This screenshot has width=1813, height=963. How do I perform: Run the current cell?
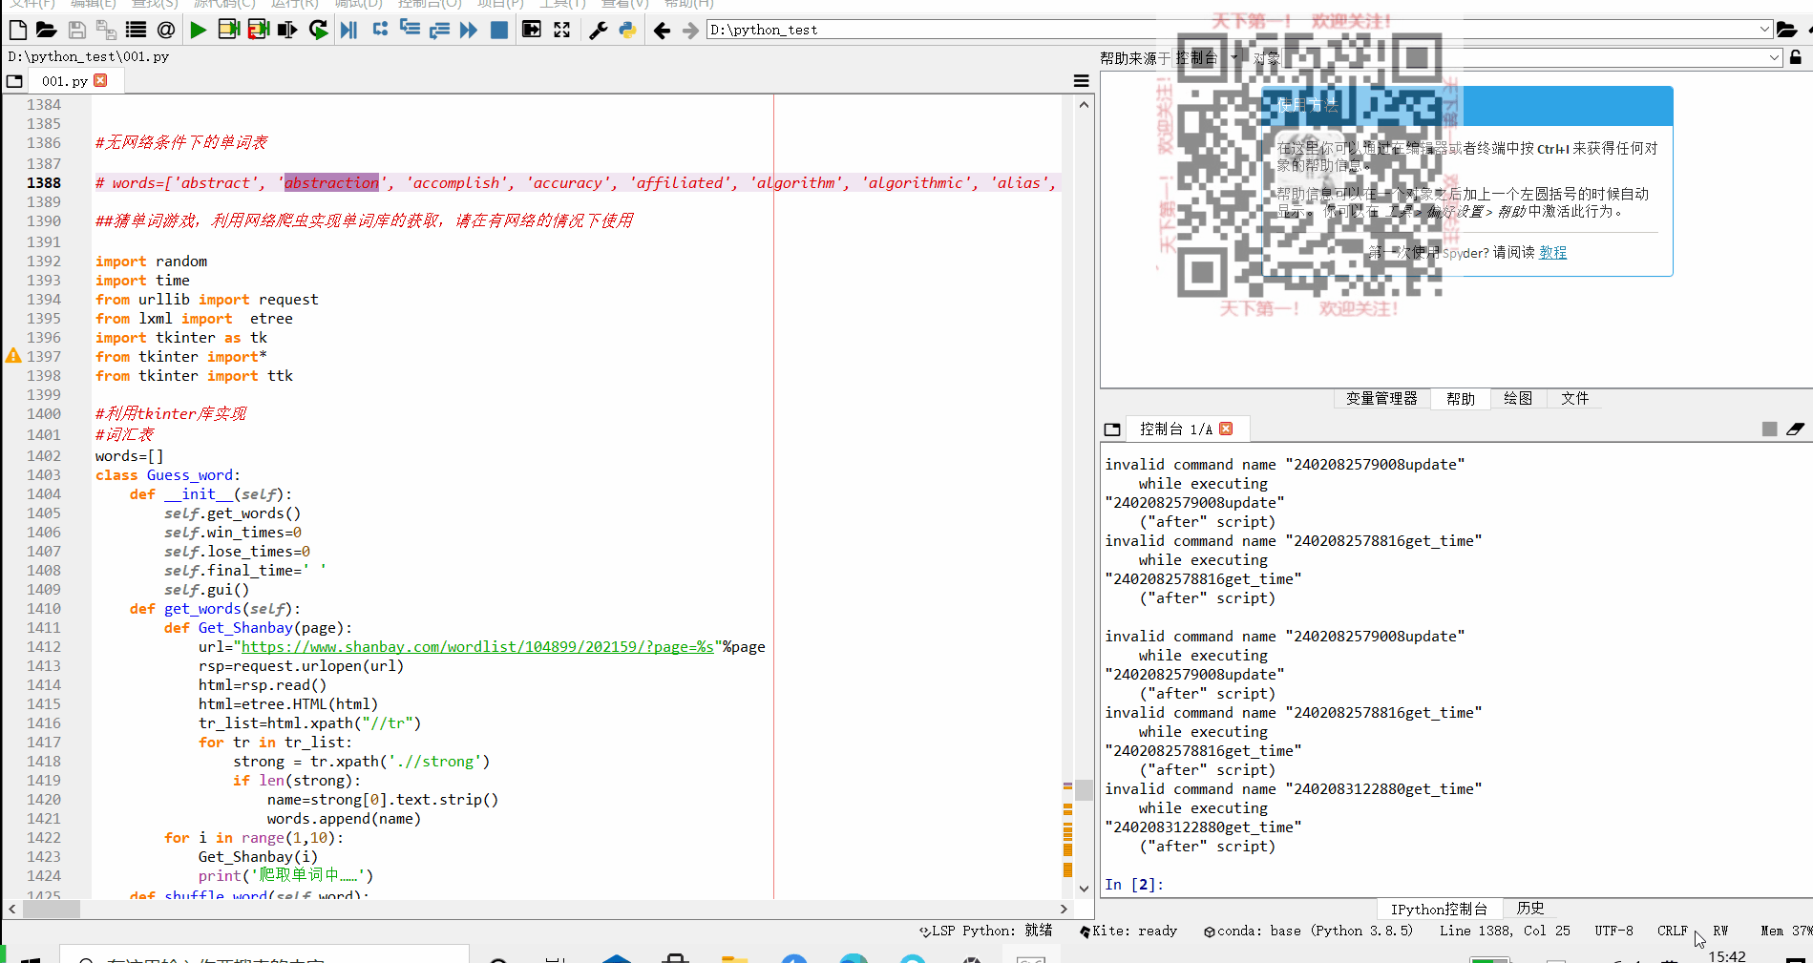point(228,30)
